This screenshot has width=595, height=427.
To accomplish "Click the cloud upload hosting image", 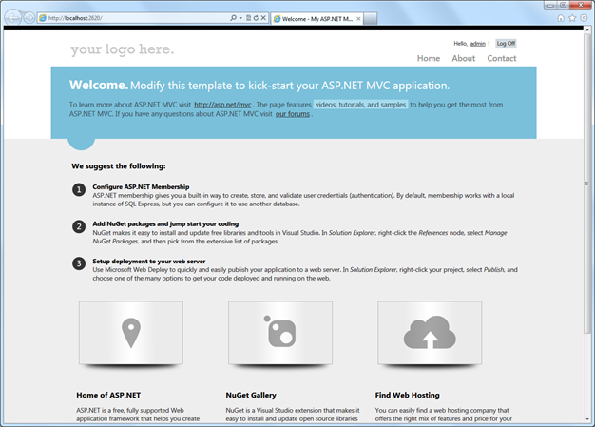I will pos(429,334).
